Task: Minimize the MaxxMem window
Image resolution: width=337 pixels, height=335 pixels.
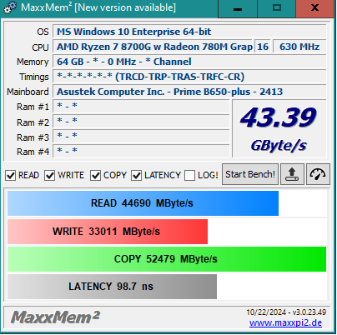Action: pos(238,8)
